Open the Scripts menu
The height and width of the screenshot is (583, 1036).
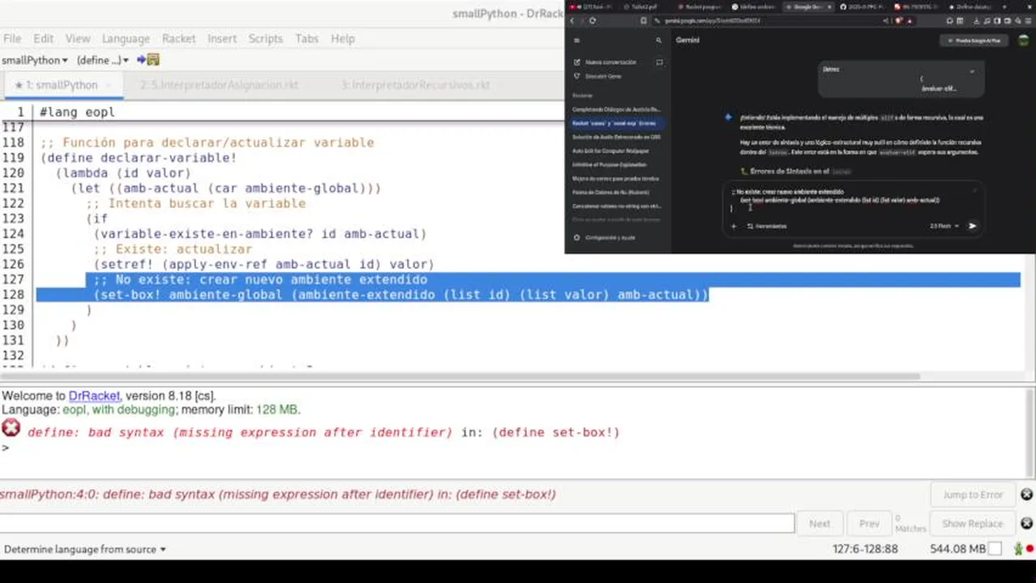point(265,38)
